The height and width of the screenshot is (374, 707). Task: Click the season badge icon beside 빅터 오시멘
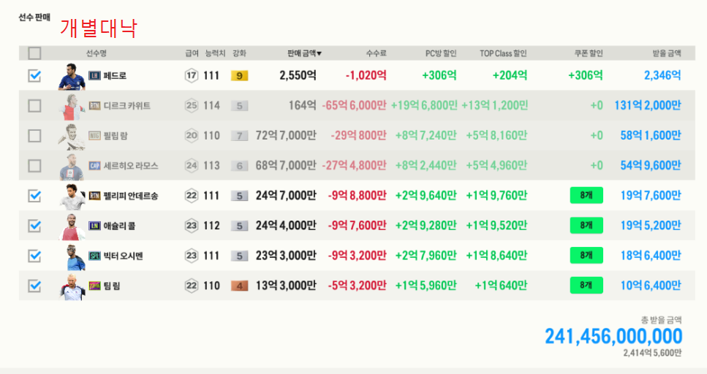click(x=94, y=256)
